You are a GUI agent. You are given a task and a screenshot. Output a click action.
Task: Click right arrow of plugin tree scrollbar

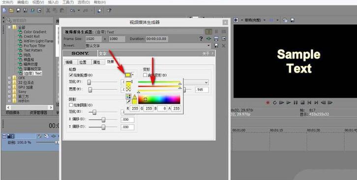tap(51, 107)
